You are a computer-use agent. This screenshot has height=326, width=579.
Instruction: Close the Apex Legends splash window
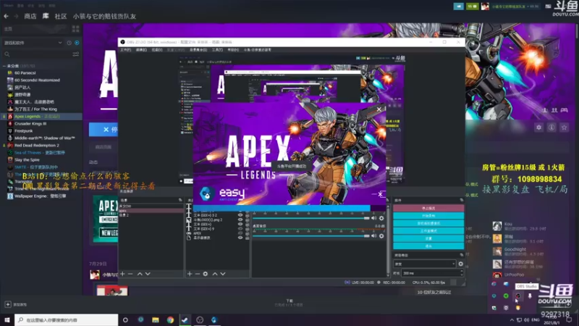pyautogui.click(x=379, y=109)
